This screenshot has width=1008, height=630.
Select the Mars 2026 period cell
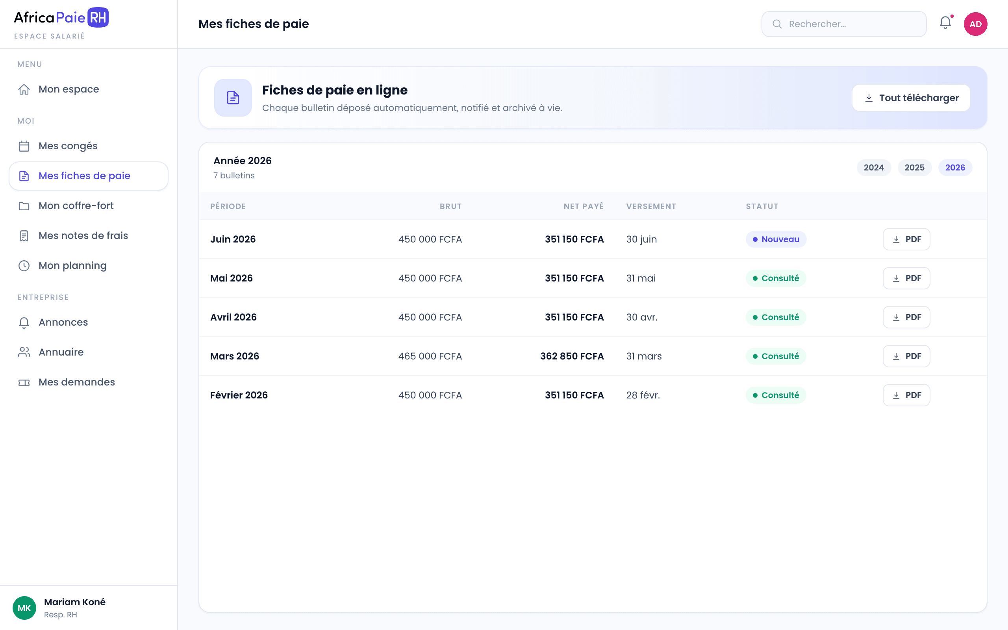pyautogui.click(x=235, y=356)
